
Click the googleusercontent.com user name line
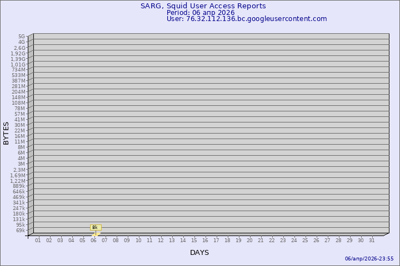point(247,19)
